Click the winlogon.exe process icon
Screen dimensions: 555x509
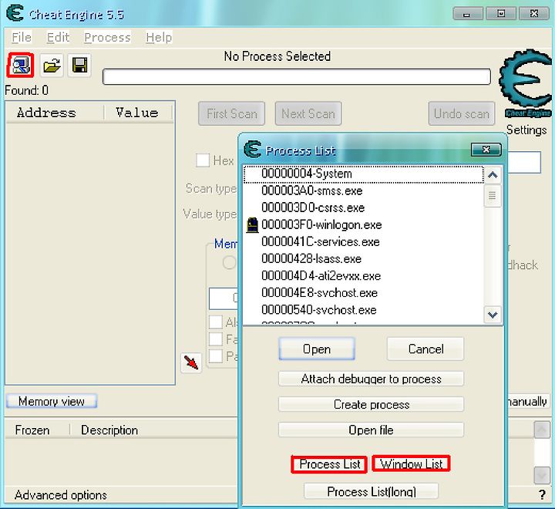point(252,225)
